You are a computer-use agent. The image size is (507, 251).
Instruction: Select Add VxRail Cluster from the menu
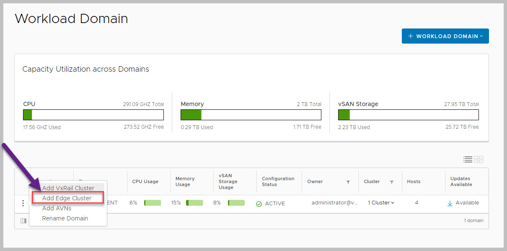click(x=68, y=188)
